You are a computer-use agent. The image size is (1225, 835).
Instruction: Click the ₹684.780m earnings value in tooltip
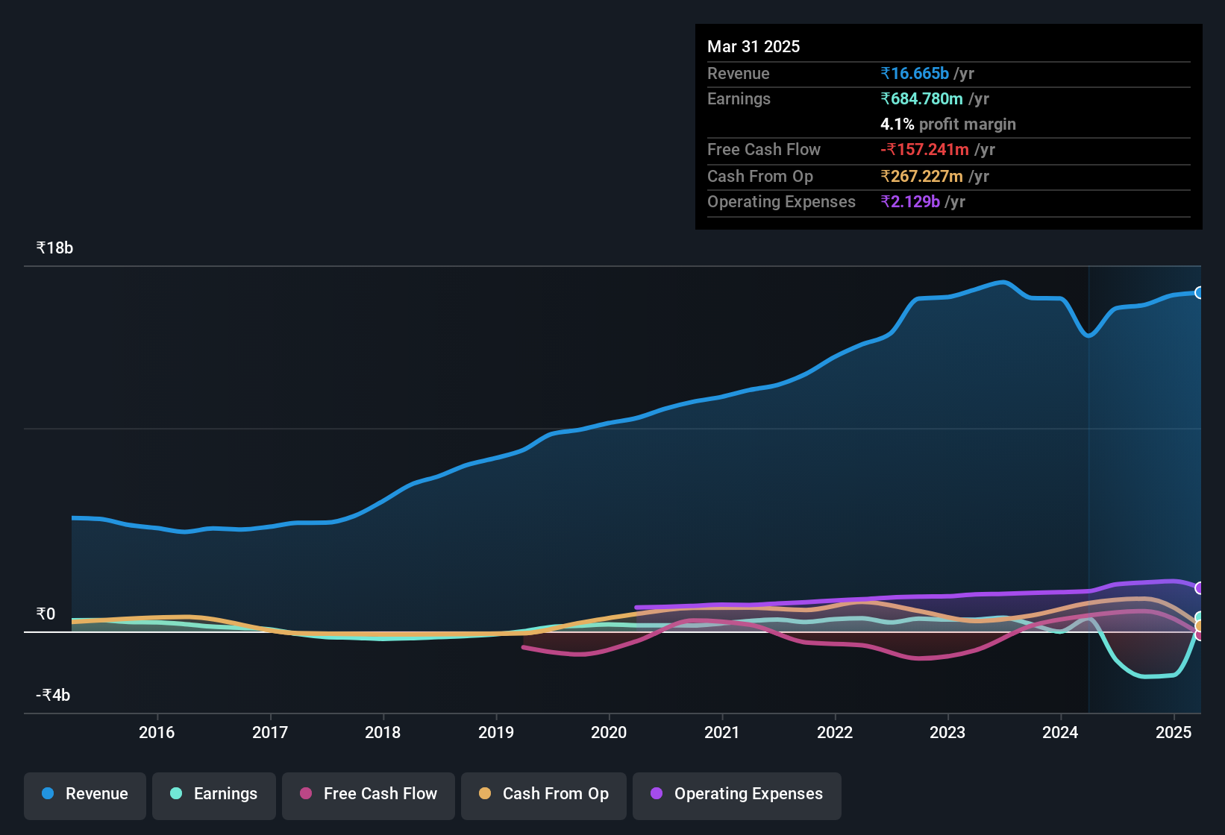(921, 98)
